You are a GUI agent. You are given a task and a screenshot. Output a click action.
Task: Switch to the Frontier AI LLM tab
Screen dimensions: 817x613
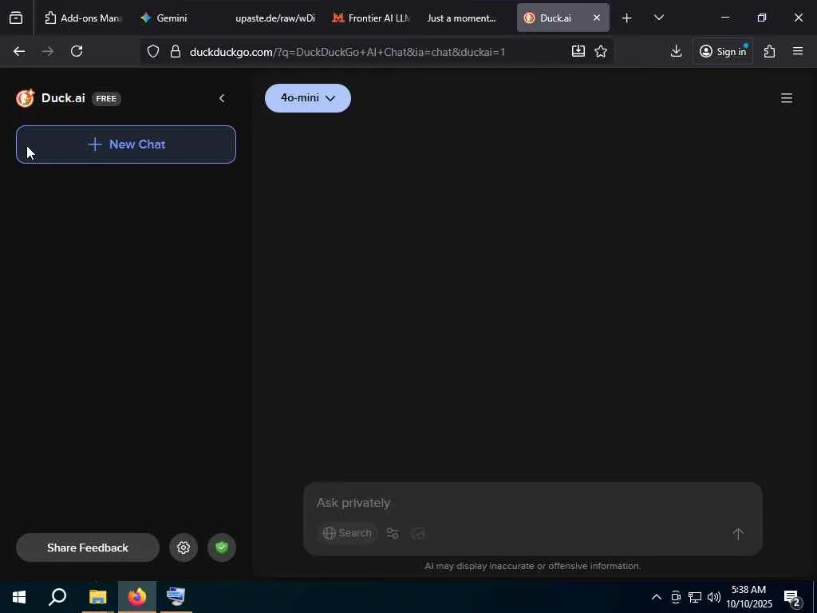point(371,18)
